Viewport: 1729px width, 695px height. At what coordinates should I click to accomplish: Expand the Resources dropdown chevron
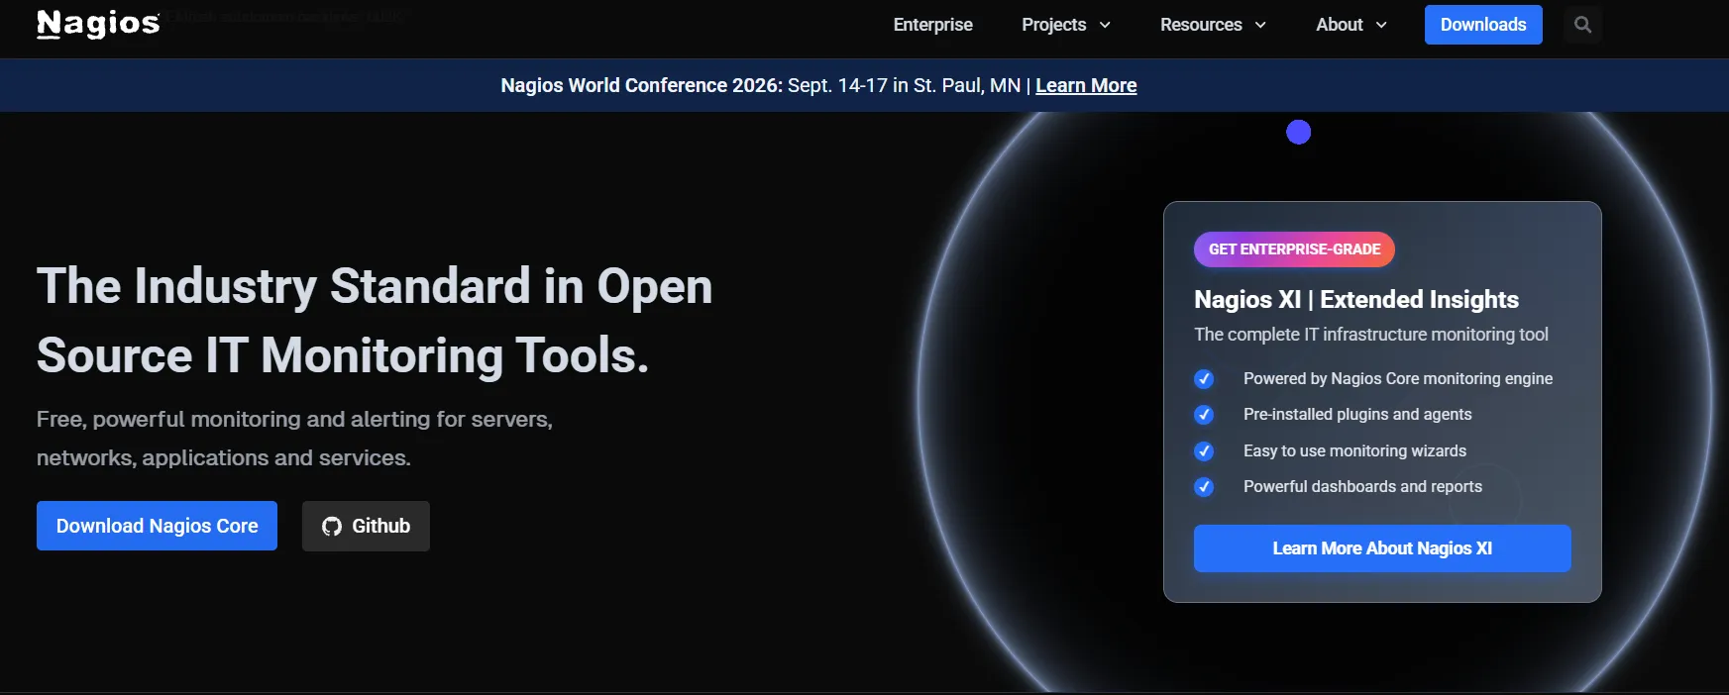tap(1260, 26)
